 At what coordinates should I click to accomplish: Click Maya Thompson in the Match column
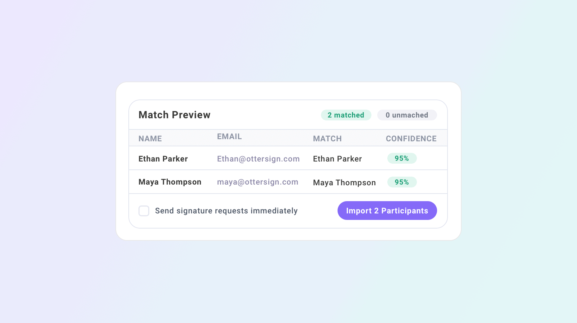344,183
